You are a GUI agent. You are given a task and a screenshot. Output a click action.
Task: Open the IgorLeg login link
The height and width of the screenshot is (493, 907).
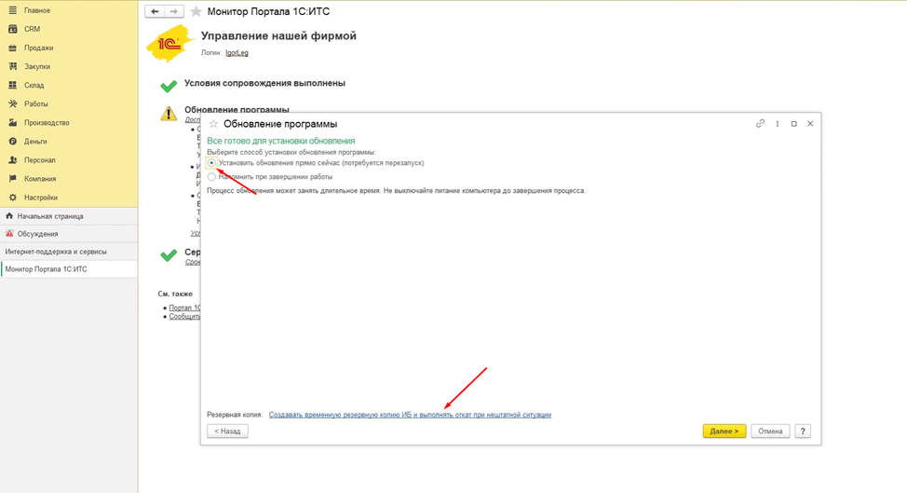(x=237, y=53)
